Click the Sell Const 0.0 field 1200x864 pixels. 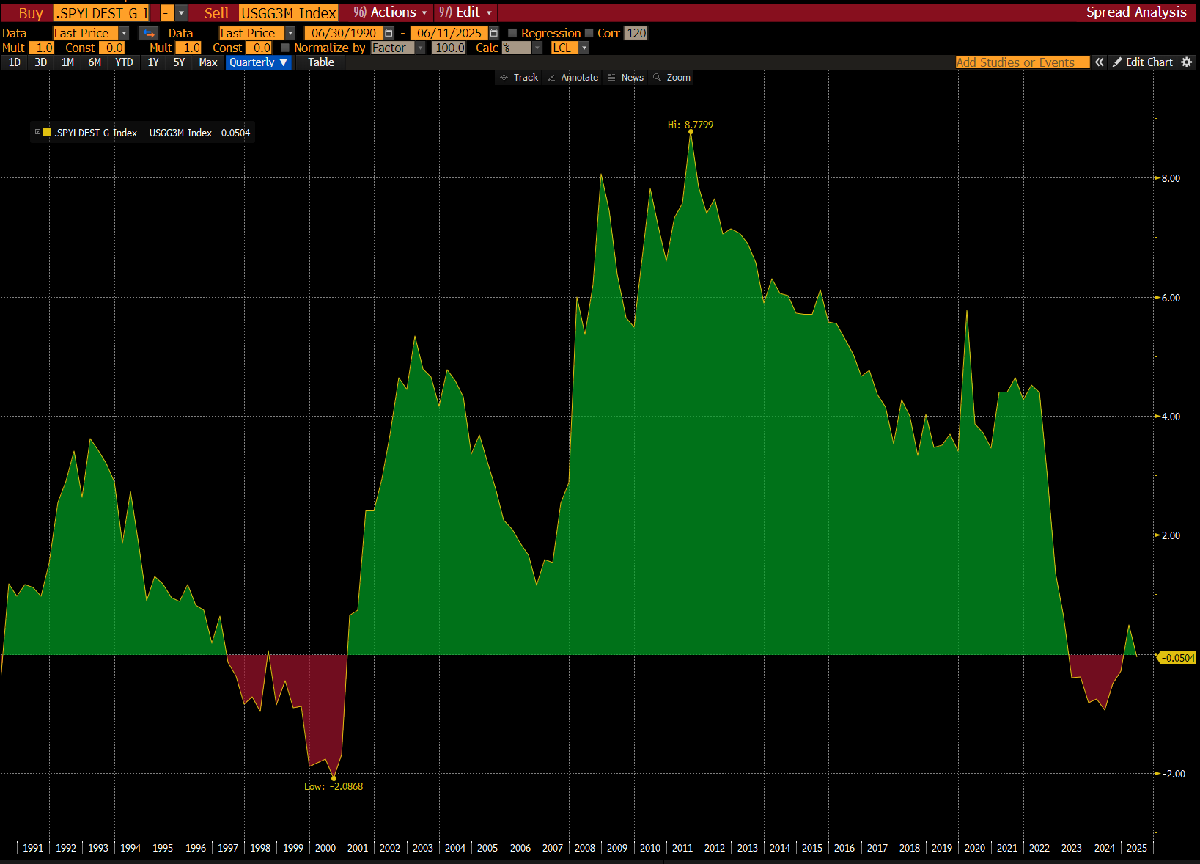click(x=259, y=48)
